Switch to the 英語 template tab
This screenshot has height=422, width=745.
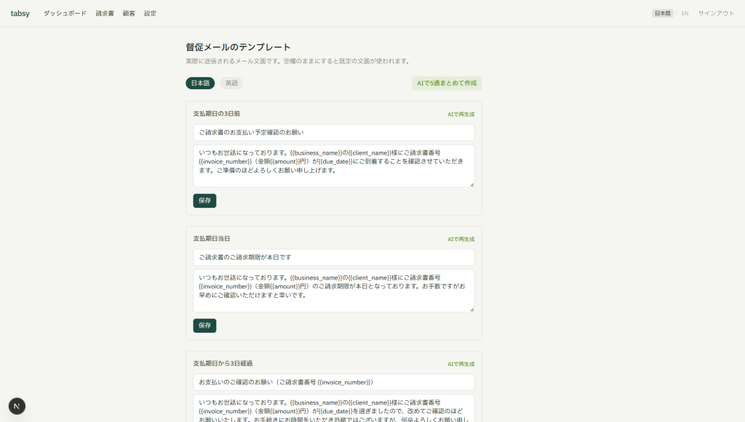pos(231,83)
